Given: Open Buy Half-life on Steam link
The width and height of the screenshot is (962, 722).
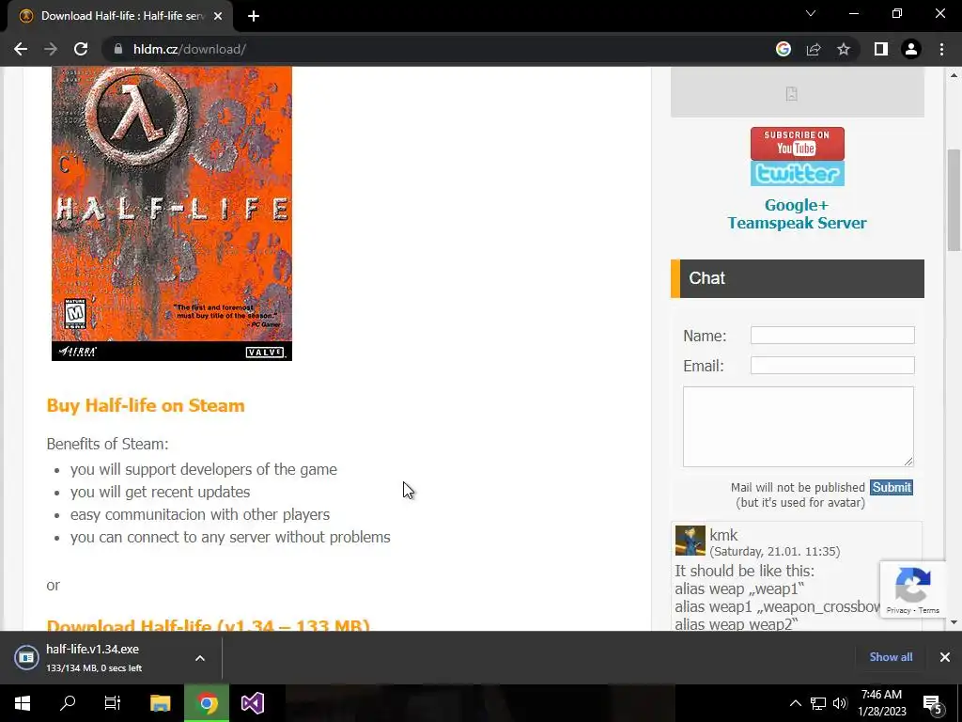Looking at the screenshot, I should [146, 405].
